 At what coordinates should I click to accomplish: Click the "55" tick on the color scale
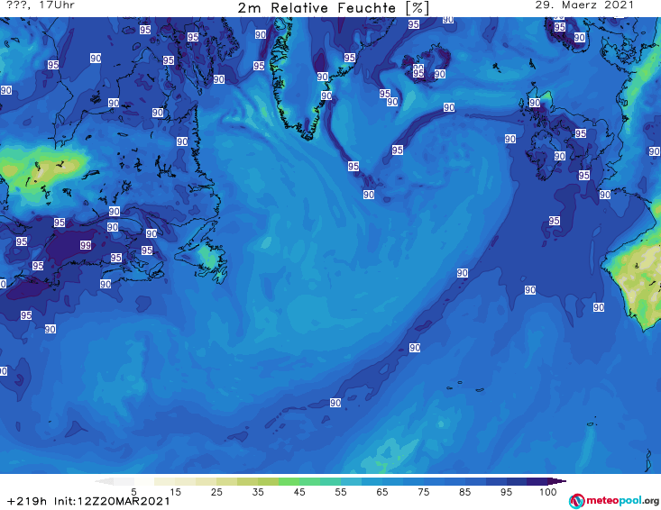(341, 492)
